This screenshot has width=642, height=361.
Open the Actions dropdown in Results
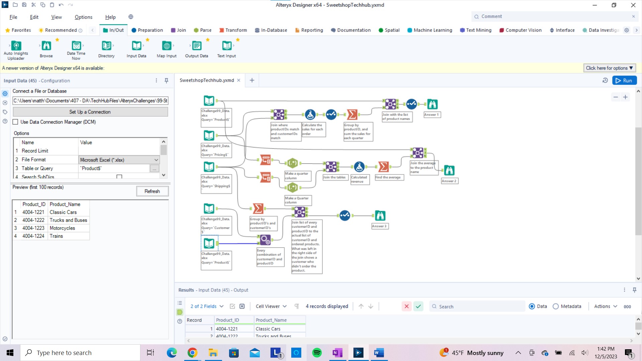605,306
